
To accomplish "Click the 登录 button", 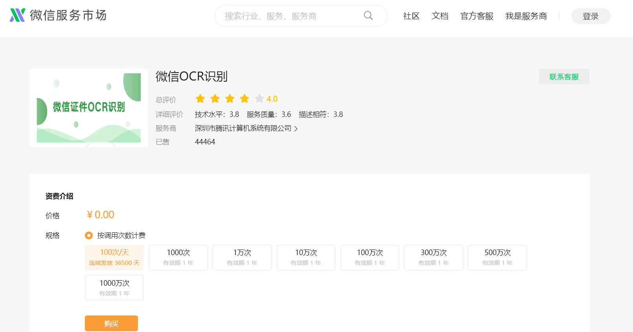I will (x=591, y=16).
